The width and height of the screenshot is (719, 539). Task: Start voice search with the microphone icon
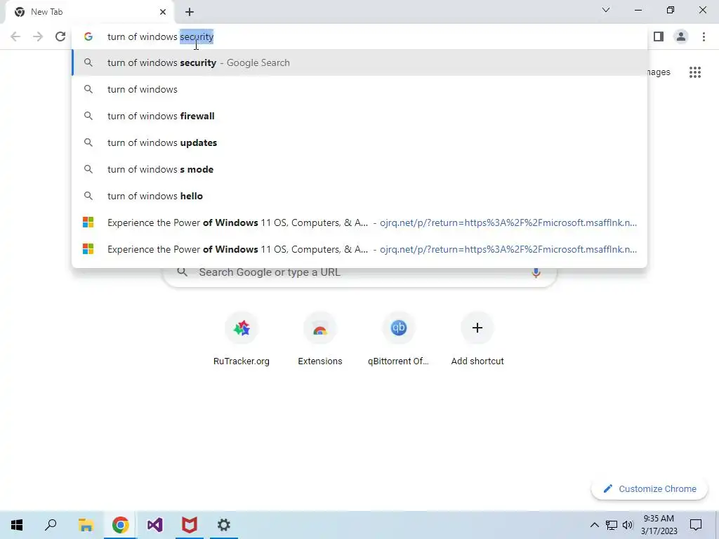pyautogui.click(x=536, y=273)
